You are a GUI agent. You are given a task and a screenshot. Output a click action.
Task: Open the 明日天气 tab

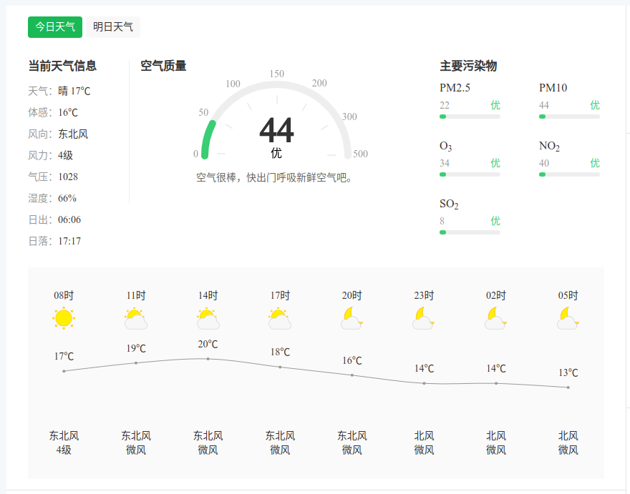tap(113, 27)
